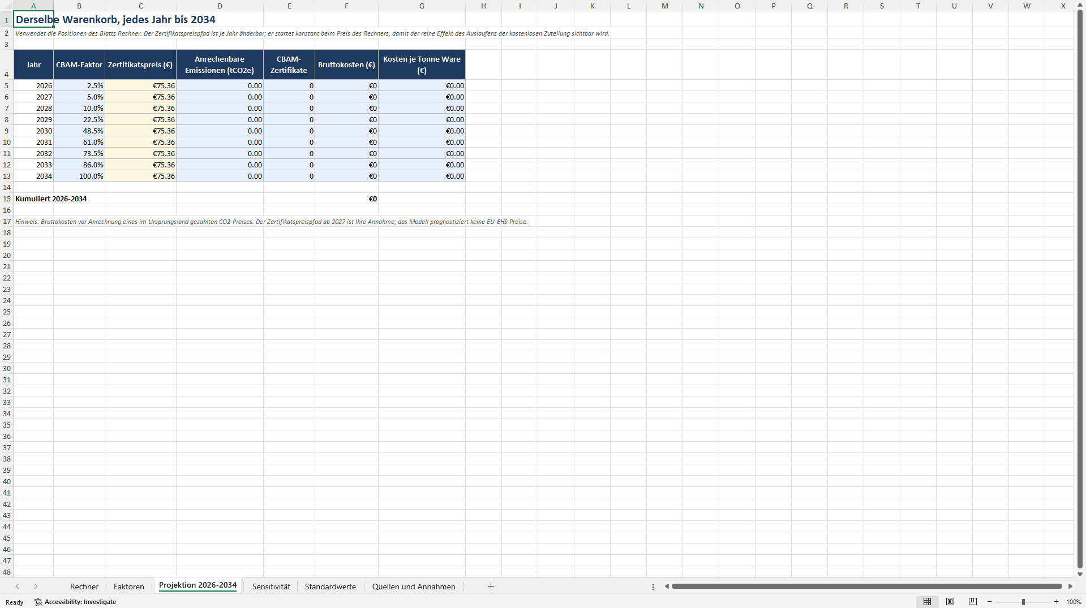The image size is (1086, 608).
Task: Select all cells via corner button
Action: click(x=6, y=6)
